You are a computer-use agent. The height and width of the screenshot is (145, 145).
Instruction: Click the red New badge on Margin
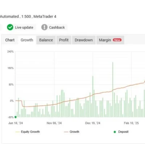pos(117,40)
